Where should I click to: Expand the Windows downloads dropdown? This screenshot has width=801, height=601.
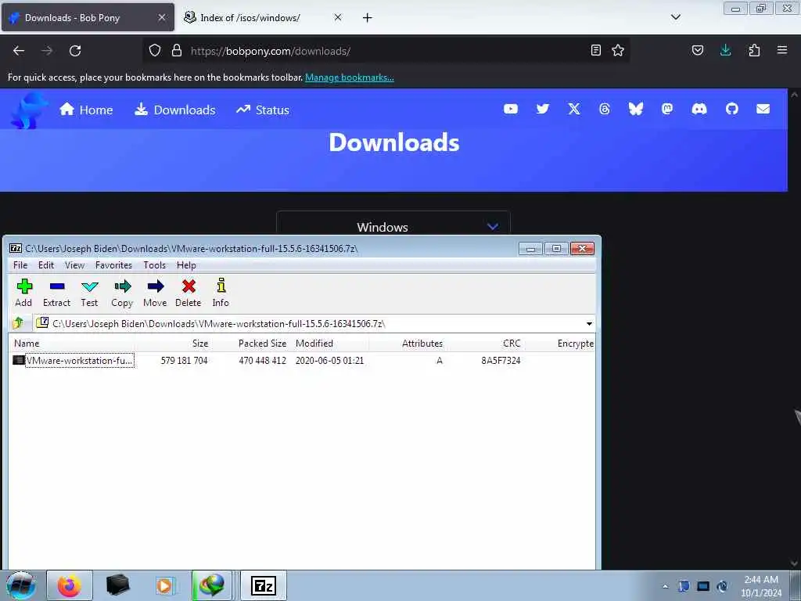tap(393, 226)
